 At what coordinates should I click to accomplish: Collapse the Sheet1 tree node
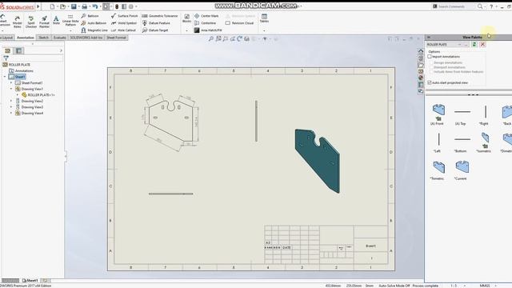pos(5,77)
